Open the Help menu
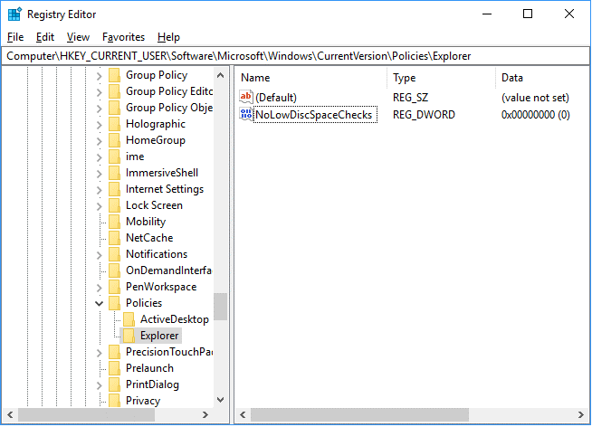This screenshot has width=592, height=427. pyautogui.click(x=168, y=37)
